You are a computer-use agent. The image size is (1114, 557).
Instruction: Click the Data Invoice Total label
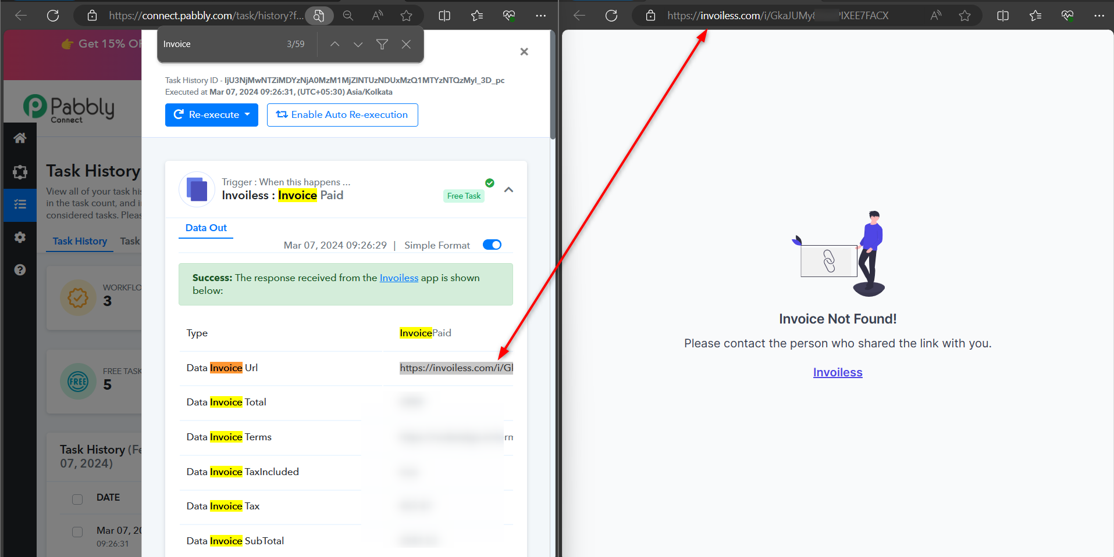226,403
